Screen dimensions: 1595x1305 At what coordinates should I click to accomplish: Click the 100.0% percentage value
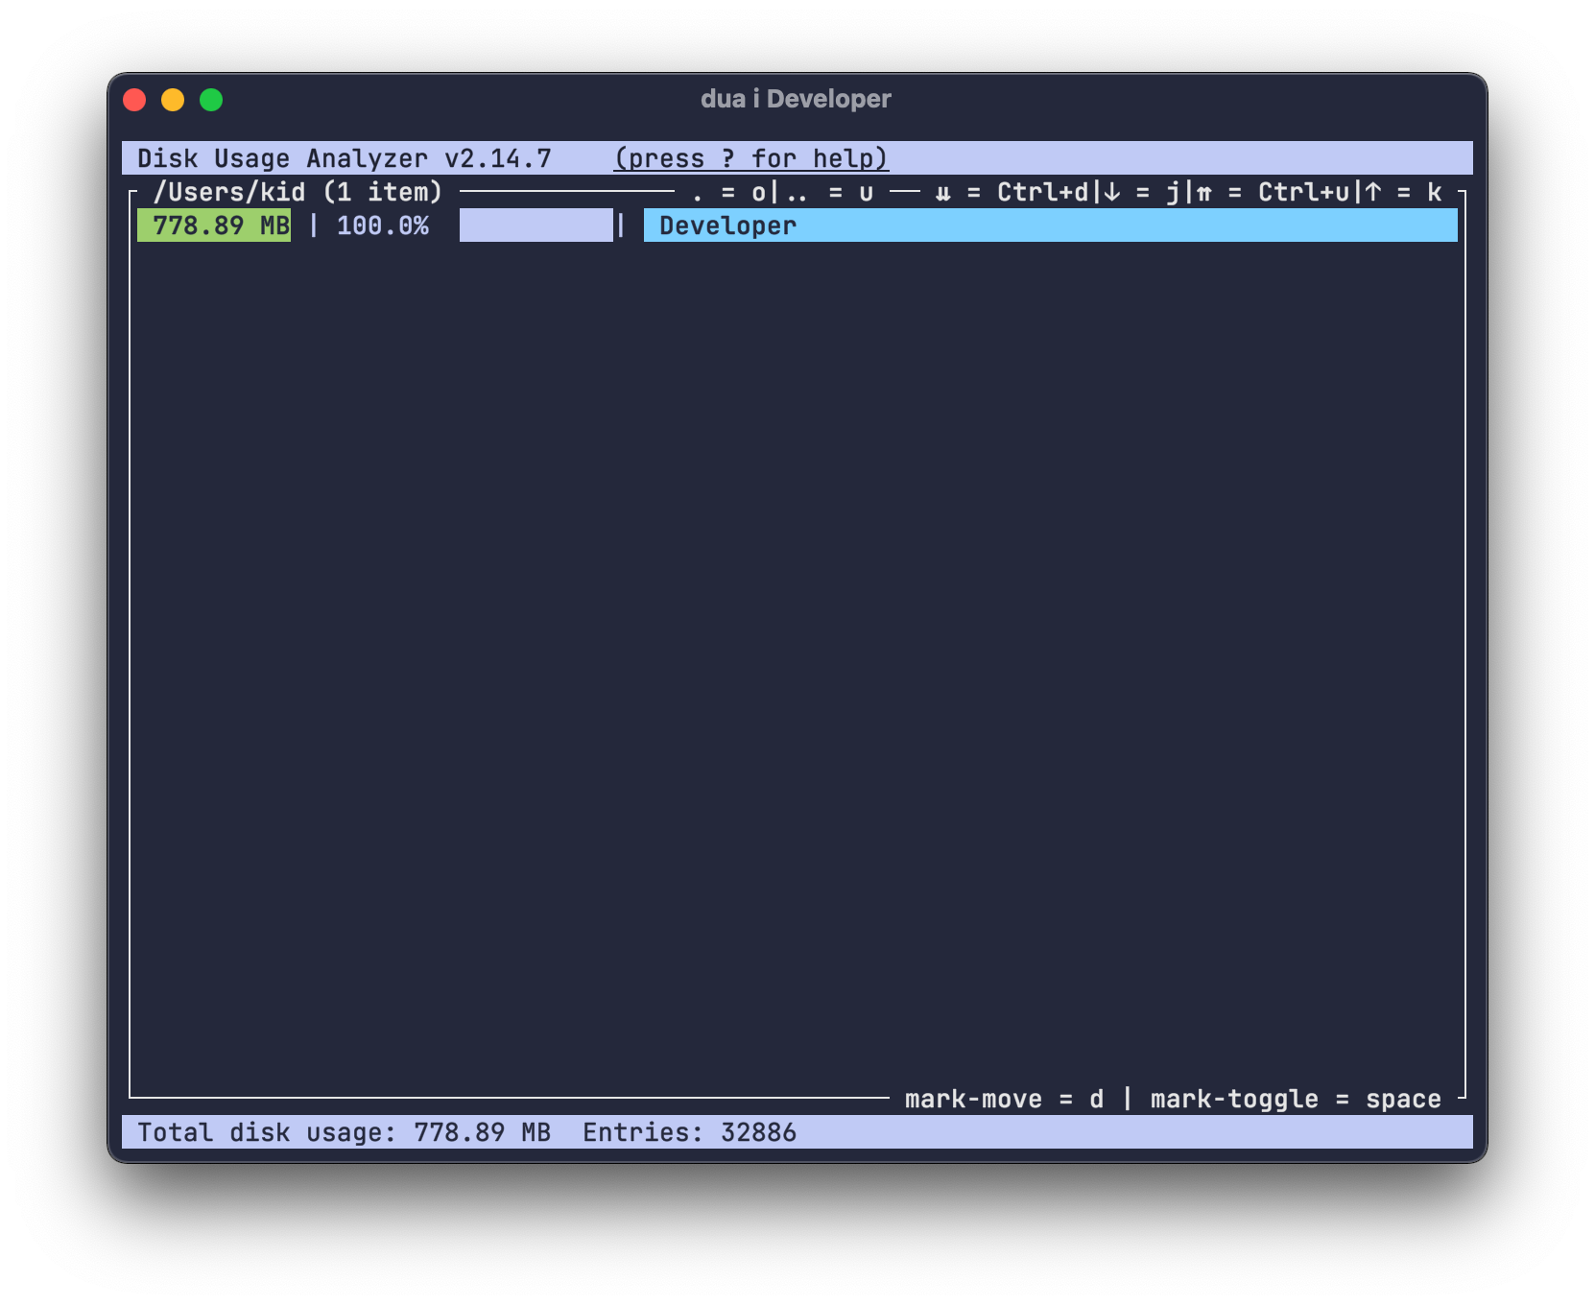[382, 225]
